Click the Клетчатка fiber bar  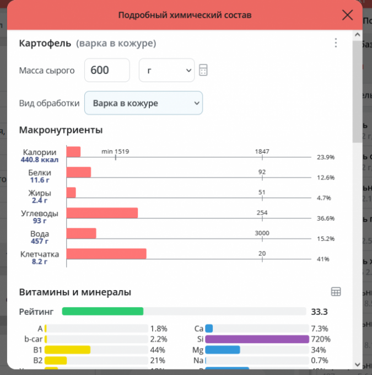[106, 254]
